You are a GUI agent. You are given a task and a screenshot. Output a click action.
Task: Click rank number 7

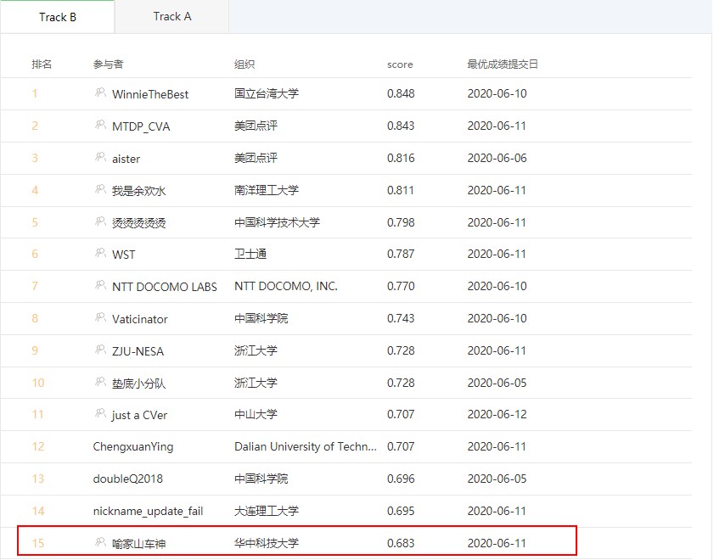[x=35, y=287]
